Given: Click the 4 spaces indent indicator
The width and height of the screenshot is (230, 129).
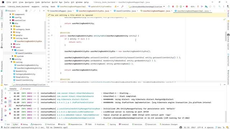Looking at the screenshot, I should [209, 128].
